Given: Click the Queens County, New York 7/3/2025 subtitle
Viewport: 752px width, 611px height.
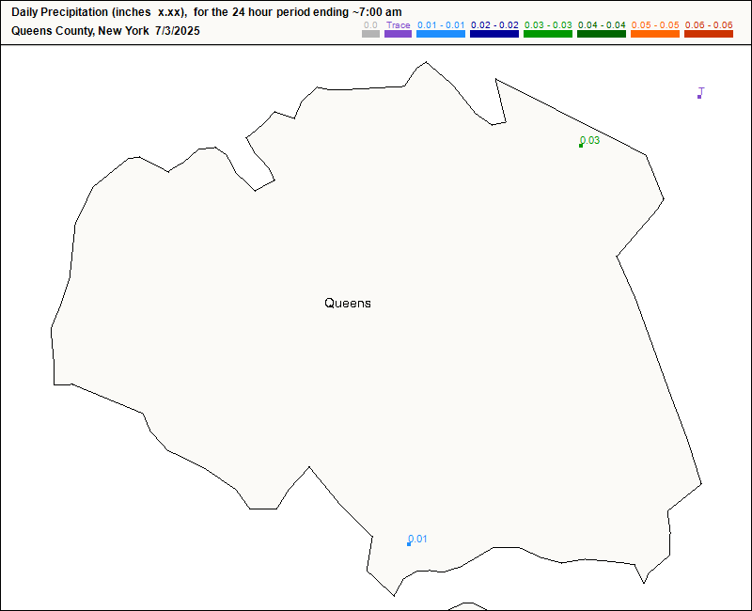Looking at the screenshot, I should 105,31.
